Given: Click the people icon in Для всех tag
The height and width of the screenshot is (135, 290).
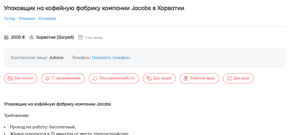Looking at the screenshot, I should tap(229, 78).
